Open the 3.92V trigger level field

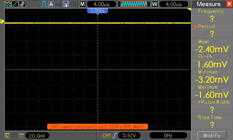[129, 136]
